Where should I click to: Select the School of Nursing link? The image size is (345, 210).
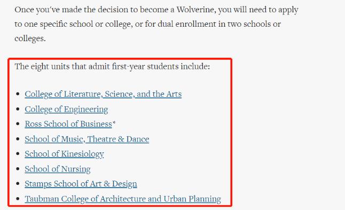(x=58, y=169)
